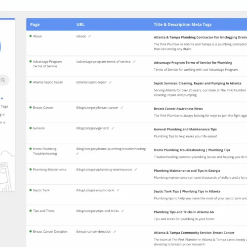Select '/about' URL text
Image resolution: width=247 pixels, height=247 pixels.
click(81, 36)
